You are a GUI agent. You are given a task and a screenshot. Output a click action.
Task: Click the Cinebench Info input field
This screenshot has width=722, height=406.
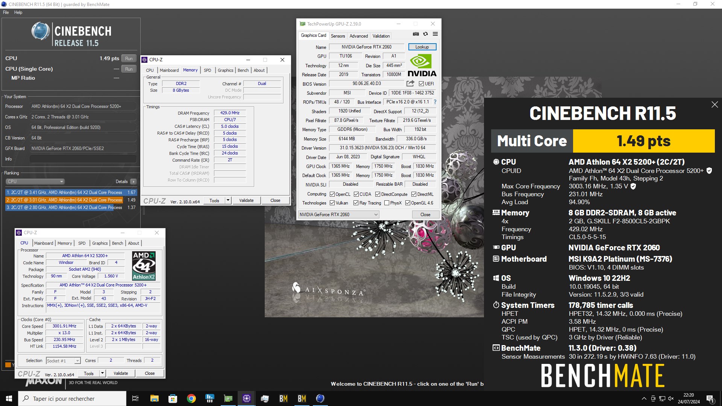coord(83,159)
